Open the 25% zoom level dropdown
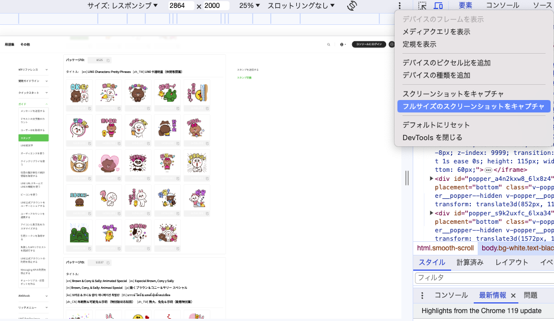This screenshot has width=554, height=321. 249,6
